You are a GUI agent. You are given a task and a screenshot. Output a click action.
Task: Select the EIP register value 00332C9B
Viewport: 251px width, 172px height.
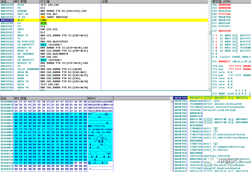[224, 31]
